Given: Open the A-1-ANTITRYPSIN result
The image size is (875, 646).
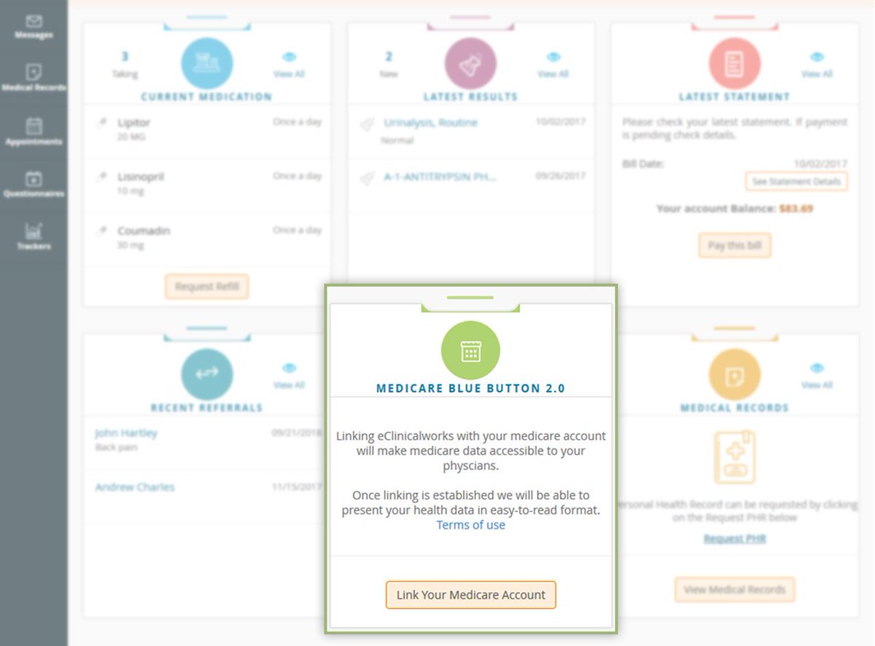Looking at the screenshot, I should (x=440, y=177).
